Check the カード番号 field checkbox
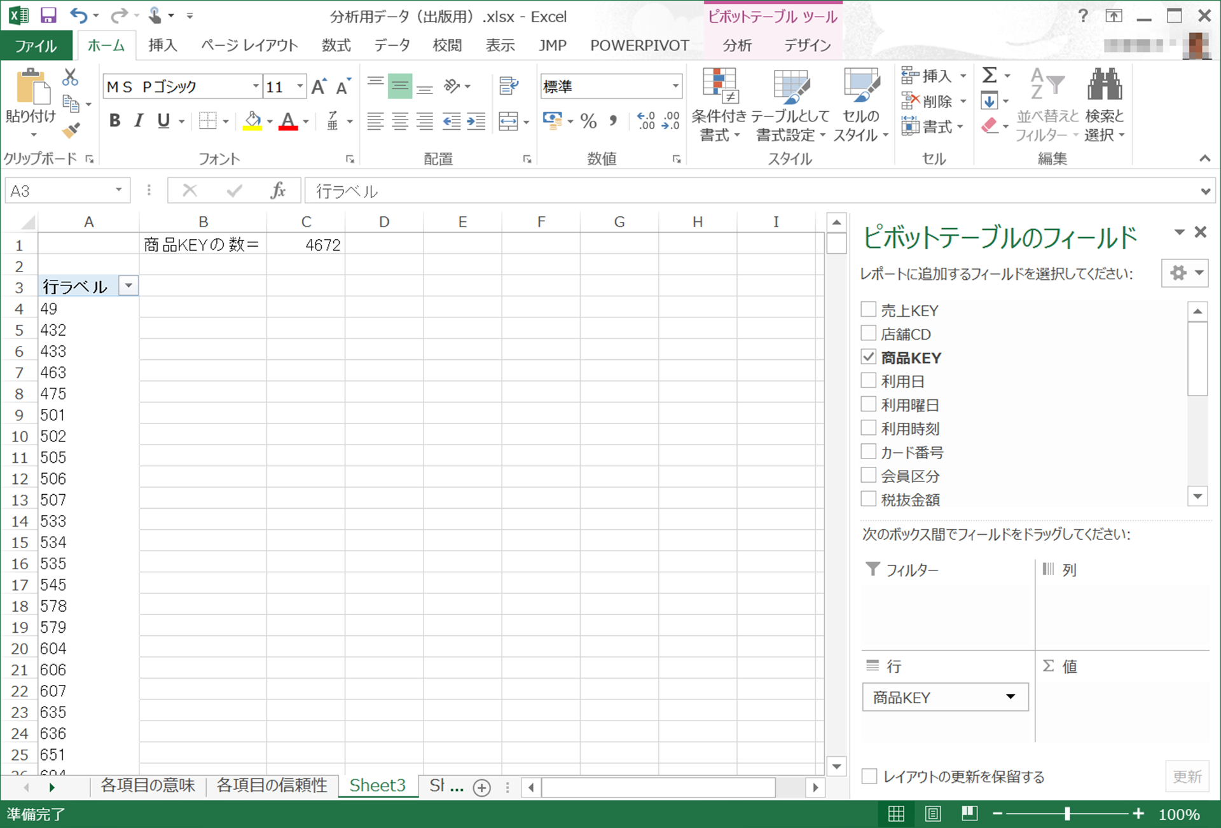The height and width of the screenshot is (828, 1221). point(868,451)
